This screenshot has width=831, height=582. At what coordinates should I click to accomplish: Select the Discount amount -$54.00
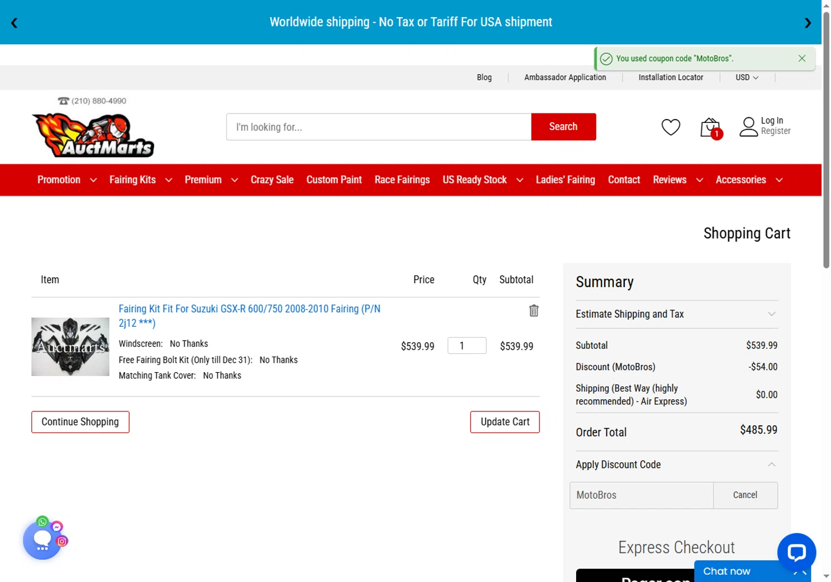coord(763,367)
